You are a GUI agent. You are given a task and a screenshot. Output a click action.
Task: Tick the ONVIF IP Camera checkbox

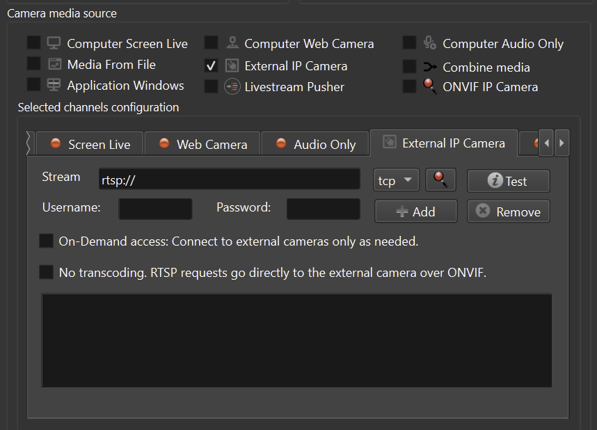pyautogui.click(x=410, y=87)
